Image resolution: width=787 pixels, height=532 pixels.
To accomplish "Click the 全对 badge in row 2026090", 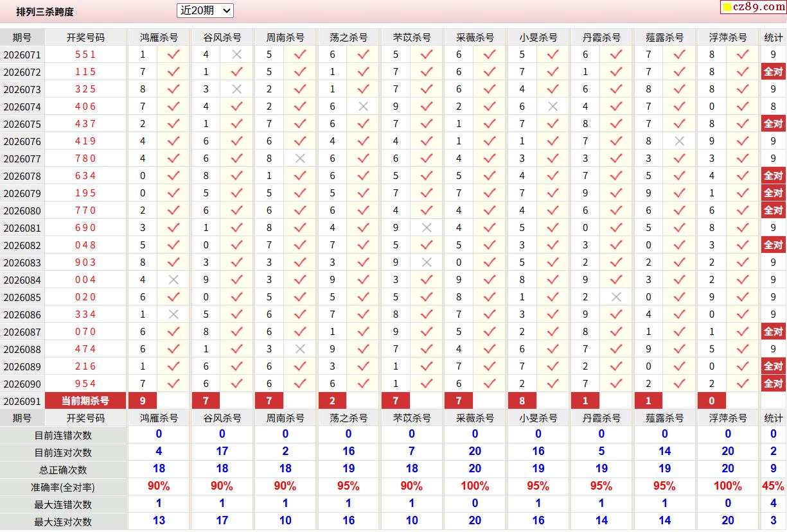I will [x=774, y=384].
